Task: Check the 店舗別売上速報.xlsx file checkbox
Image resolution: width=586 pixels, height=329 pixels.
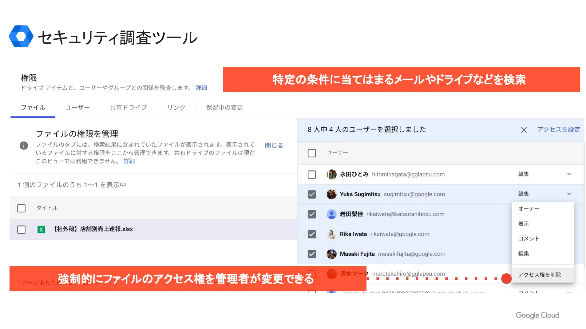Action: pos(21,230)
